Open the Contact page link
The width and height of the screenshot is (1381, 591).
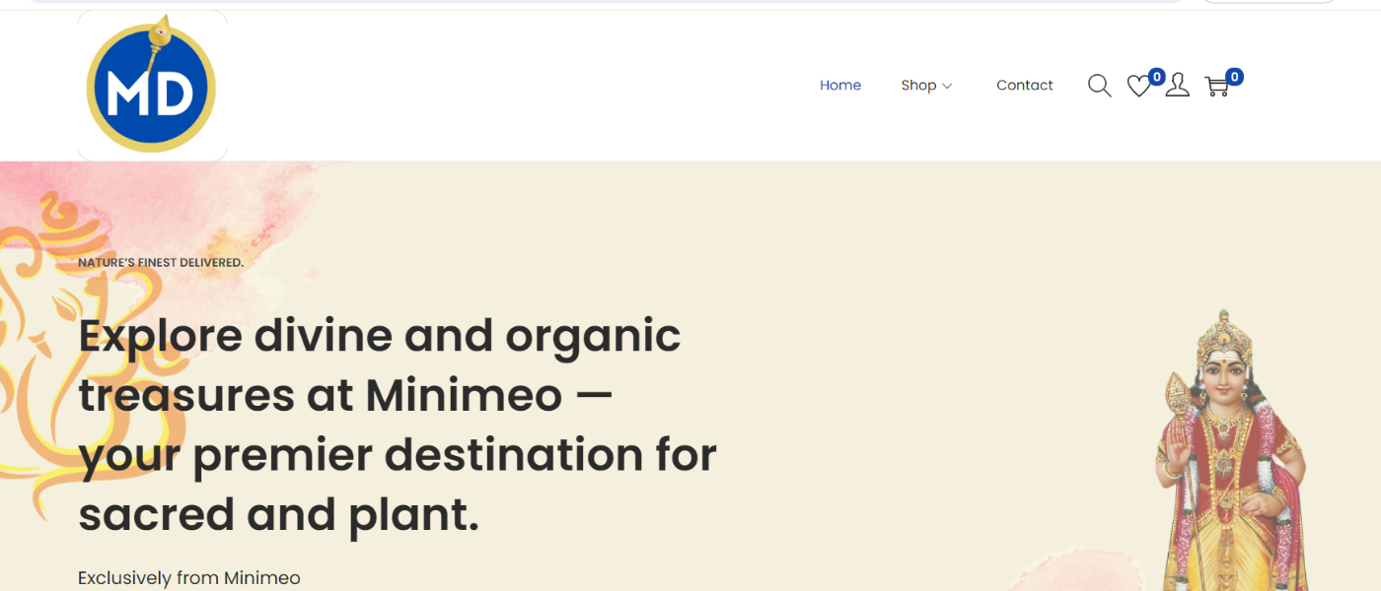(1024, 86)
